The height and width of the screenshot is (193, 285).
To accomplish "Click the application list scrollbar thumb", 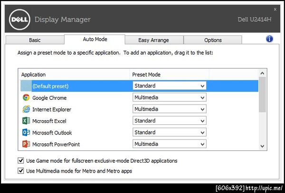I will coord(262,95).
